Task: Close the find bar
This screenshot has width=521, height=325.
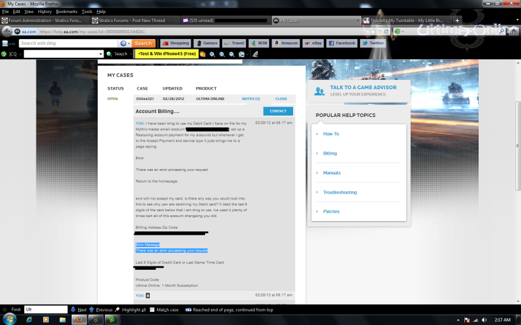Action: click(5, 309)
